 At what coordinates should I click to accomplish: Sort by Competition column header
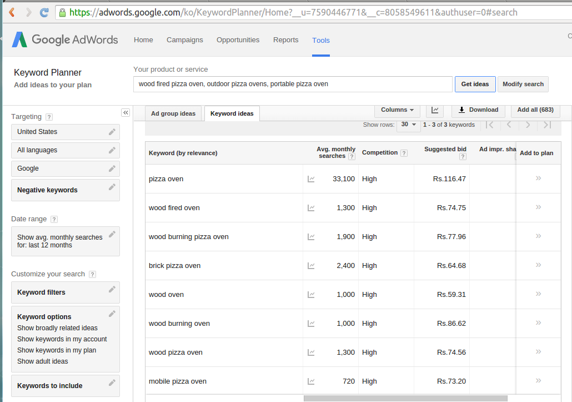click(380, 152)
